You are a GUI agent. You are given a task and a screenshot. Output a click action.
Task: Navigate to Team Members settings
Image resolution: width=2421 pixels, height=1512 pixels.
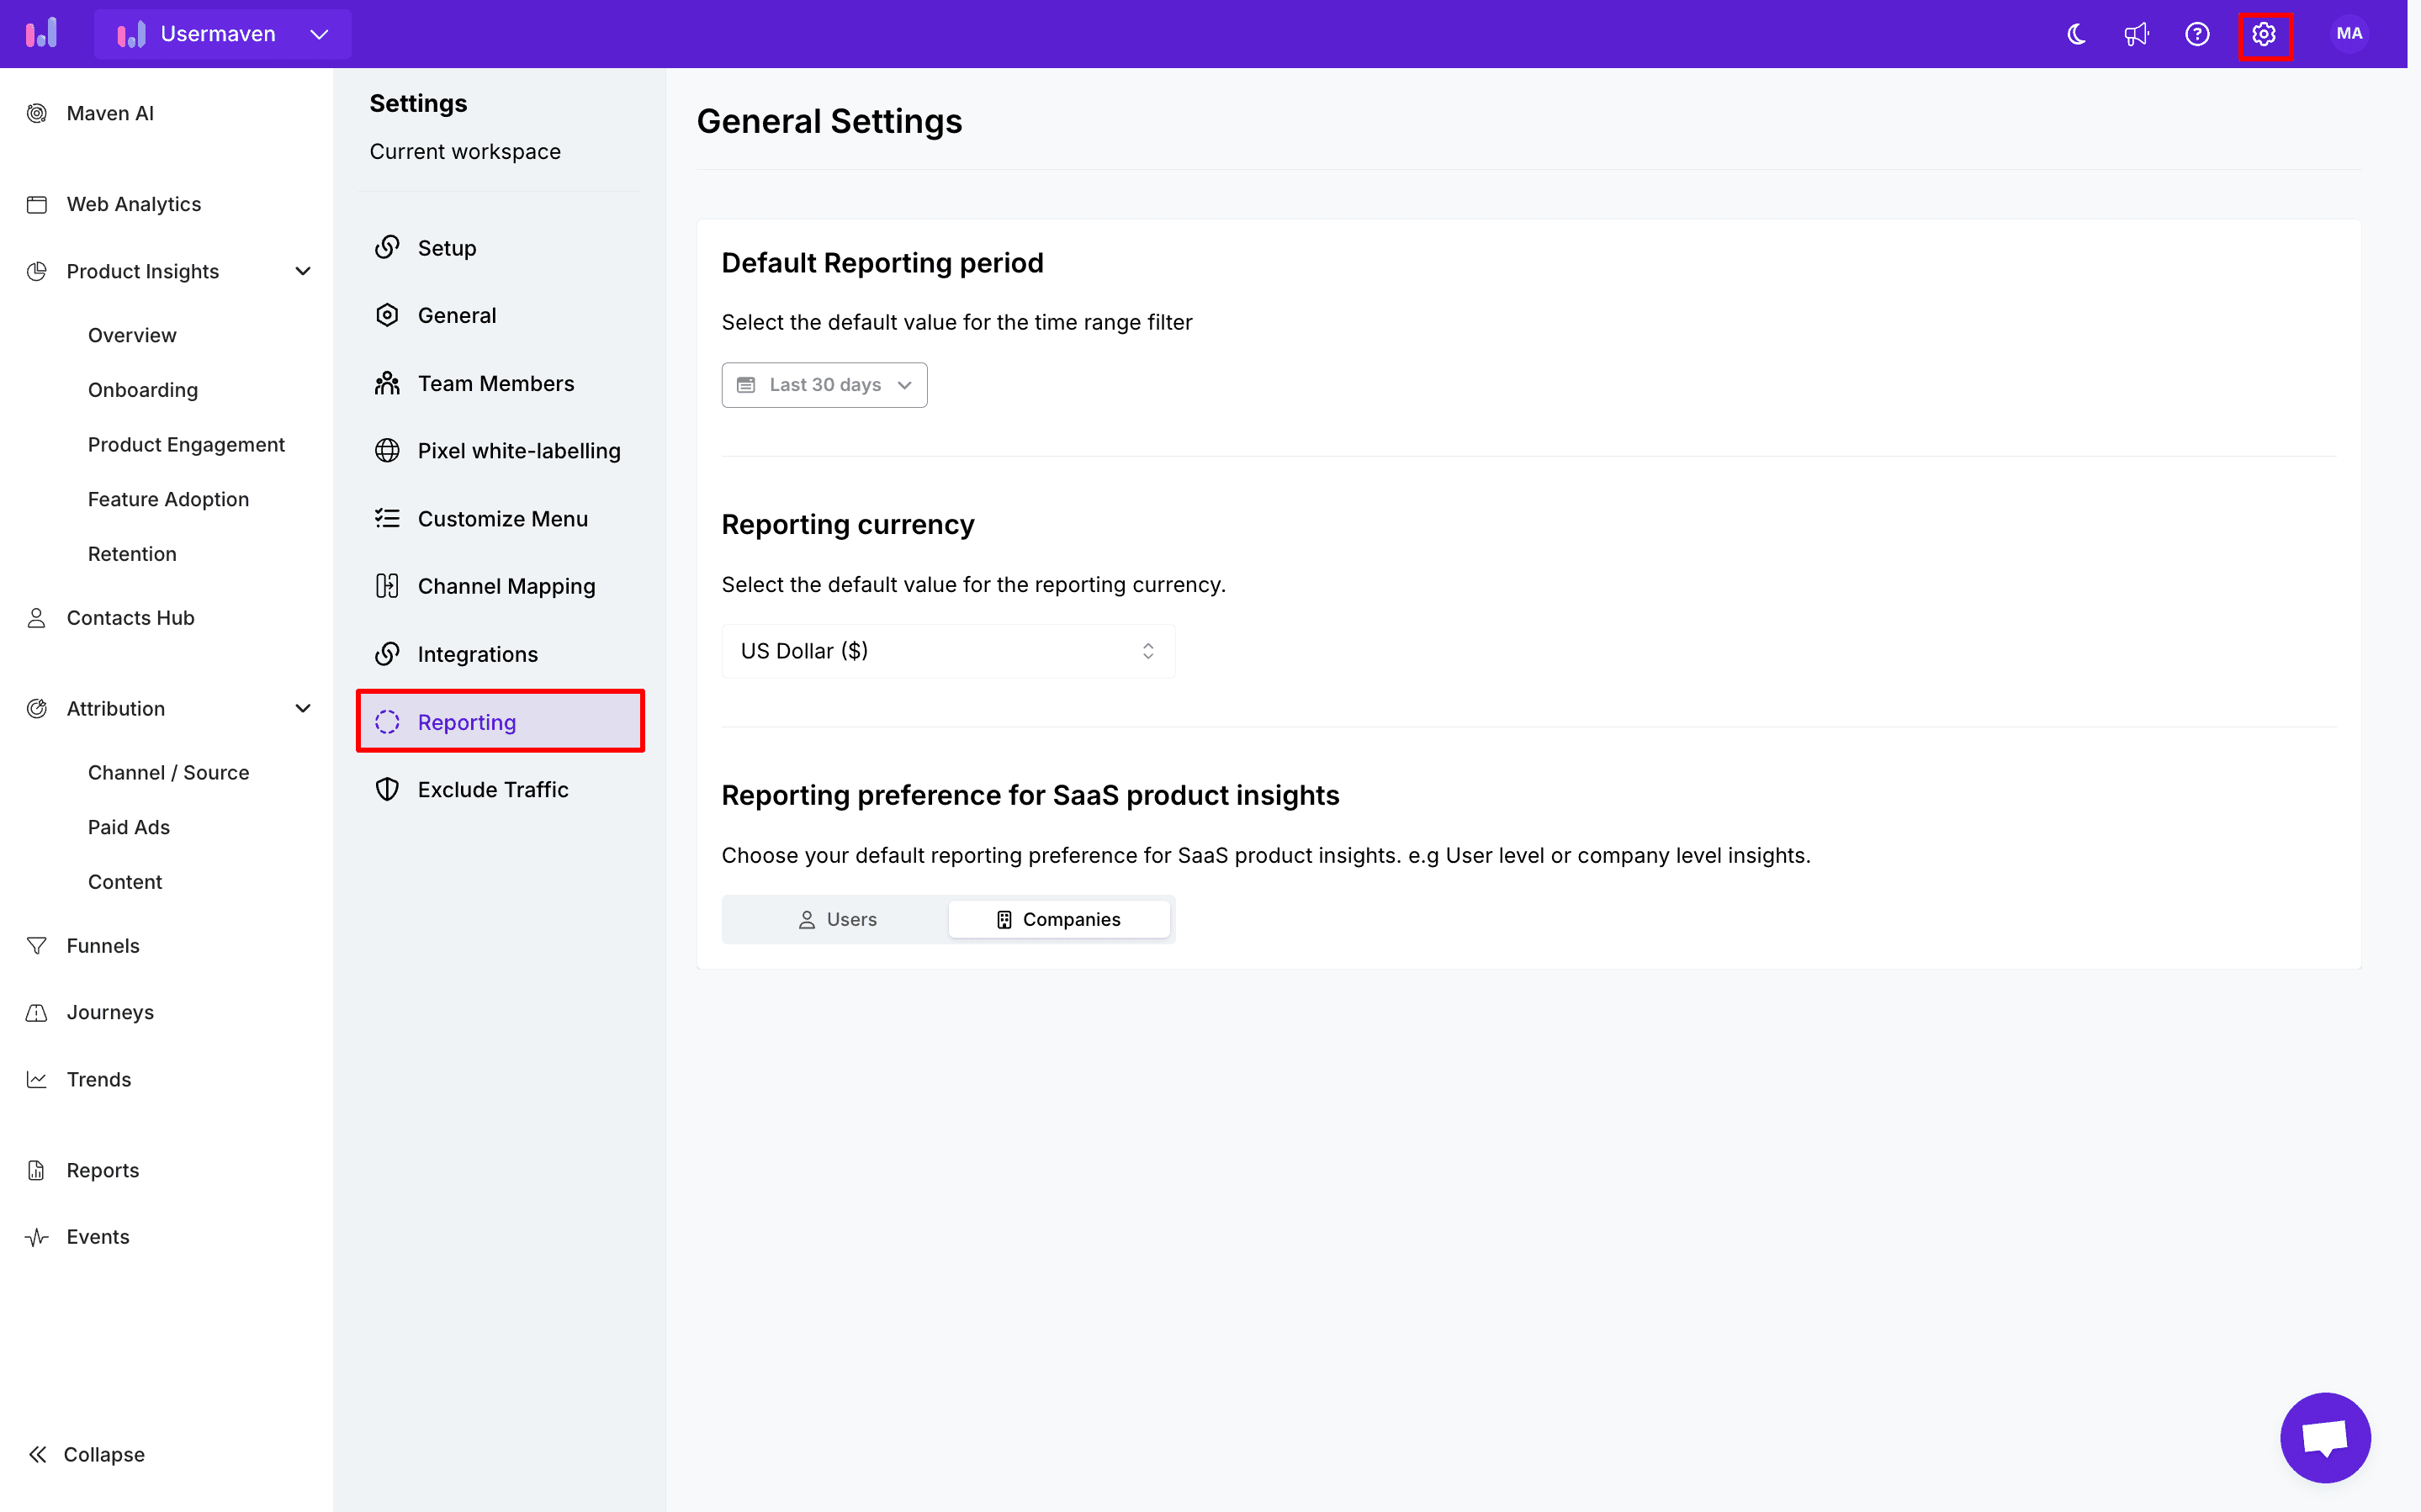pyautogui.click(x=495, y=383)
